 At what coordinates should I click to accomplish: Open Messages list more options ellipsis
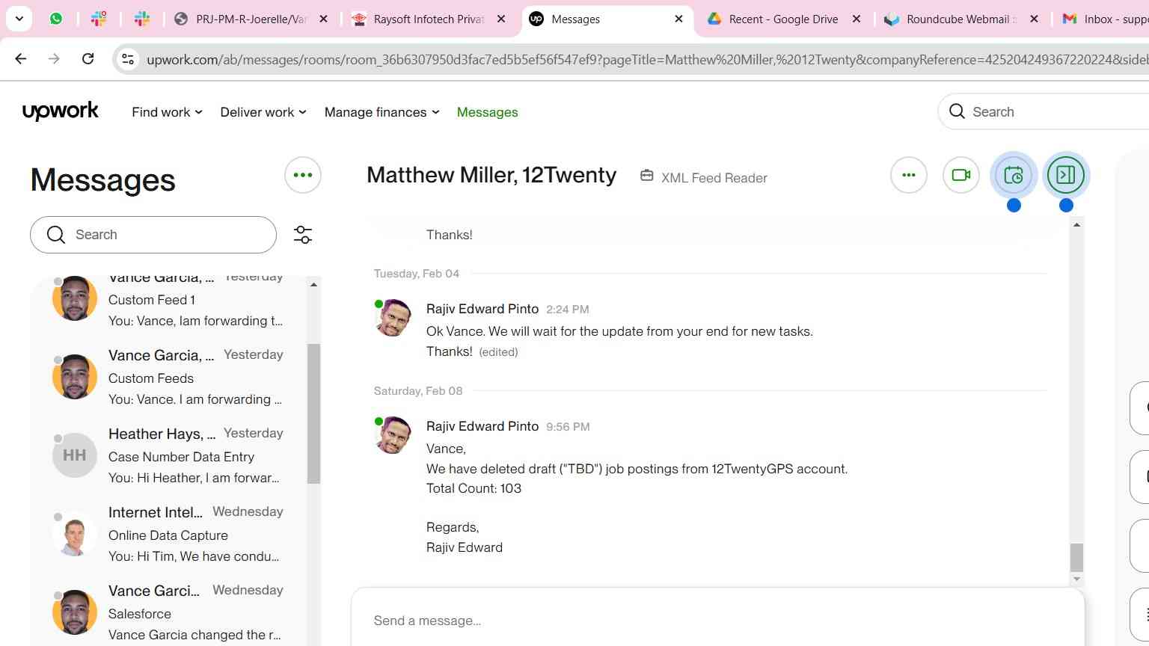point(303,175)
